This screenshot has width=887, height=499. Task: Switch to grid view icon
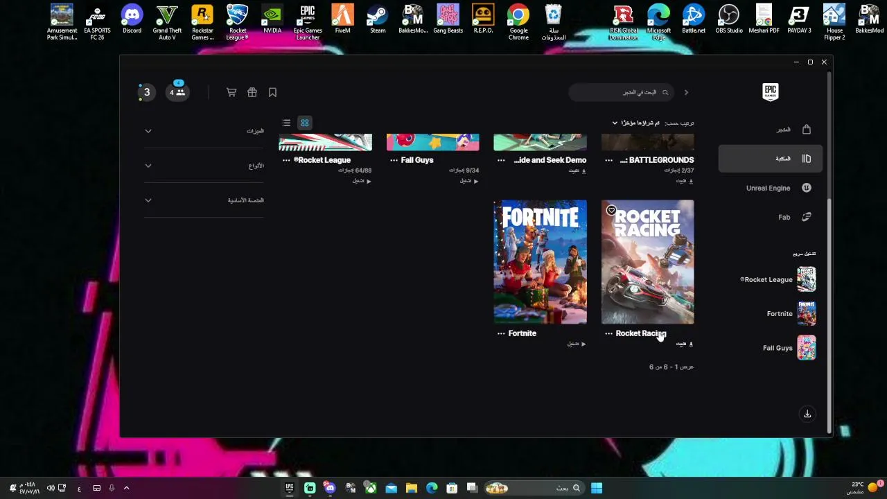tap(305, 123)
